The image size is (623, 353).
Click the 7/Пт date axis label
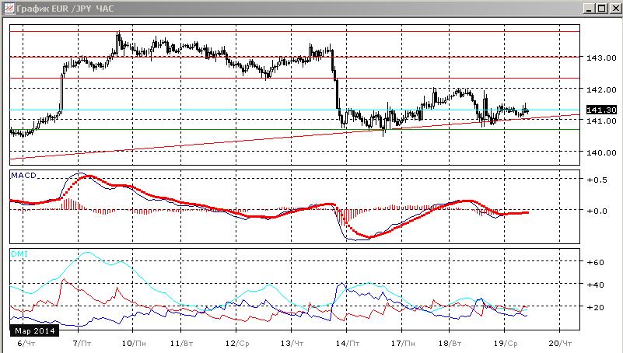(82, 343)
